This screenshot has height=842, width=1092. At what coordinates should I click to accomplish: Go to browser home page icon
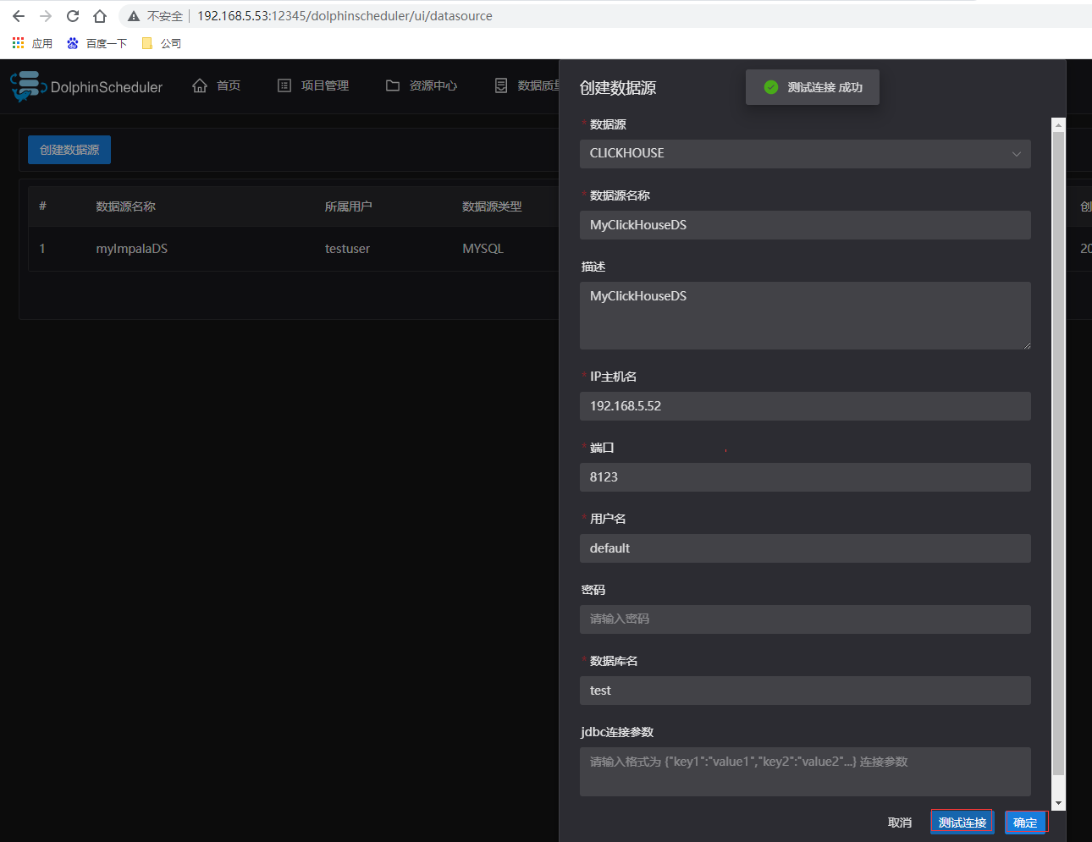pos(100,16)
